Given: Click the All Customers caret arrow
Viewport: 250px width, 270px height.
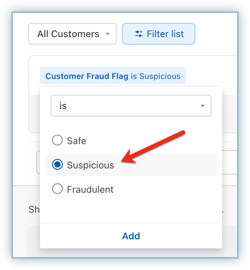Looking at the screenshot, I should coord(107,34).
